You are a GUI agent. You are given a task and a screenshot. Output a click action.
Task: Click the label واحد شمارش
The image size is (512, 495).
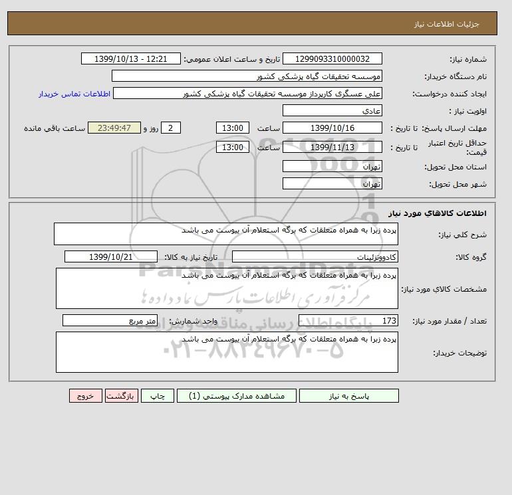[x=193, y=321]
